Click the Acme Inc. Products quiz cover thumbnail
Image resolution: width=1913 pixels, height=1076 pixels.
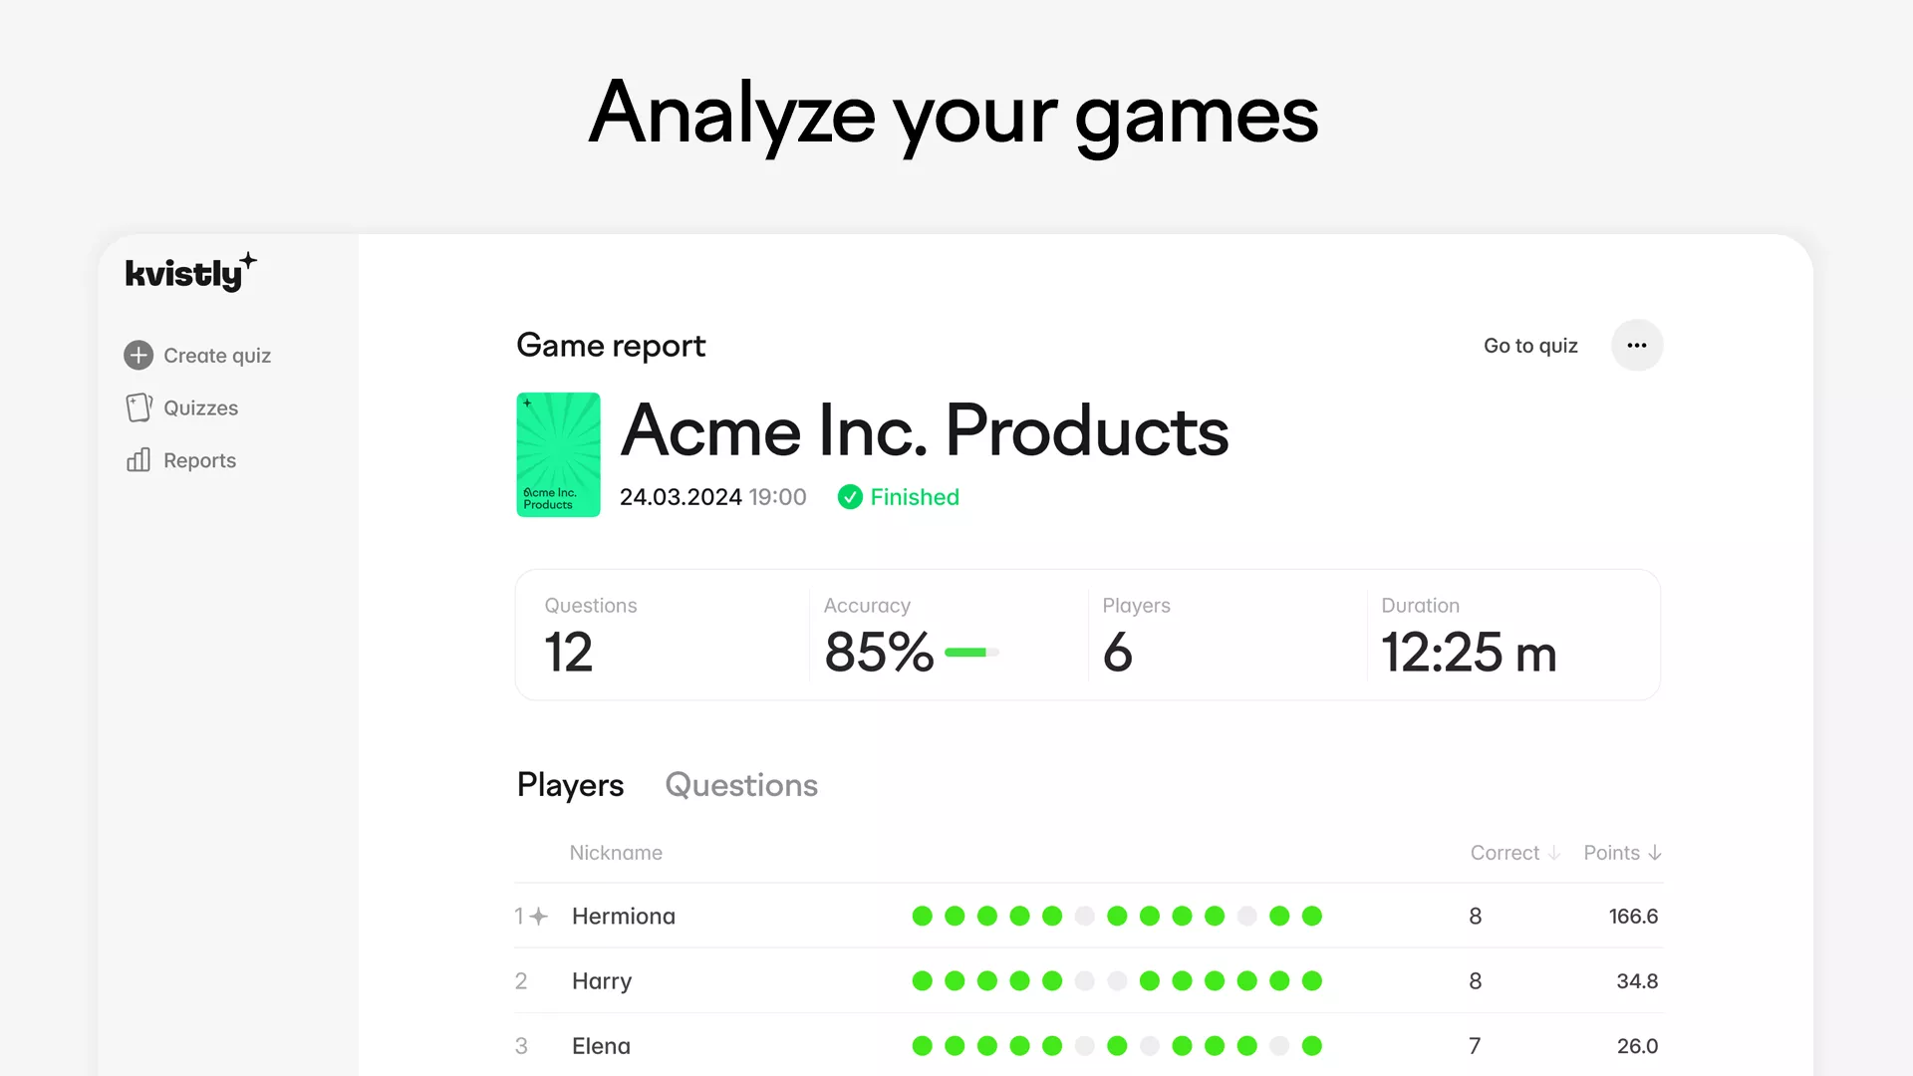[x=558, y=454]
